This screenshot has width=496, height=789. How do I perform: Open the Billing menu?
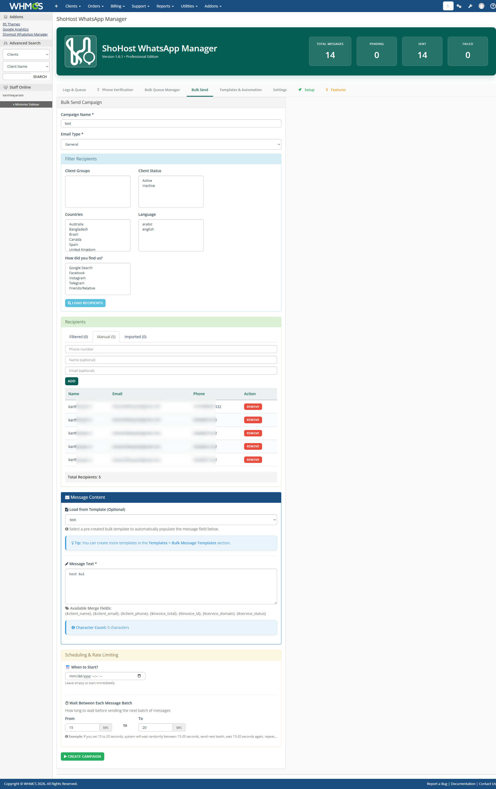pos(117,6)
